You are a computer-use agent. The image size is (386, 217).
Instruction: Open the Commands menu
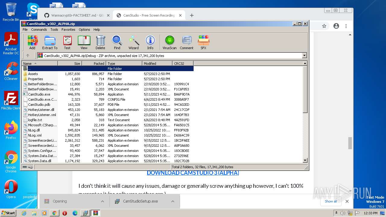click(39, 30)
